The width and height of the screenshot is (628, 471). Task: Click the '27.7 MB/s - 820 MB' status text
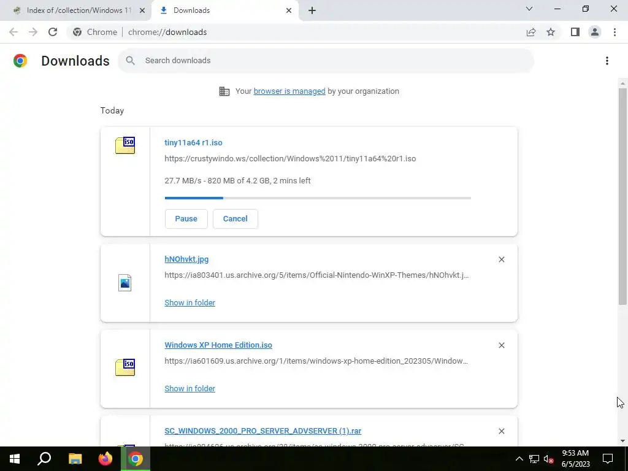click(237, 181)
